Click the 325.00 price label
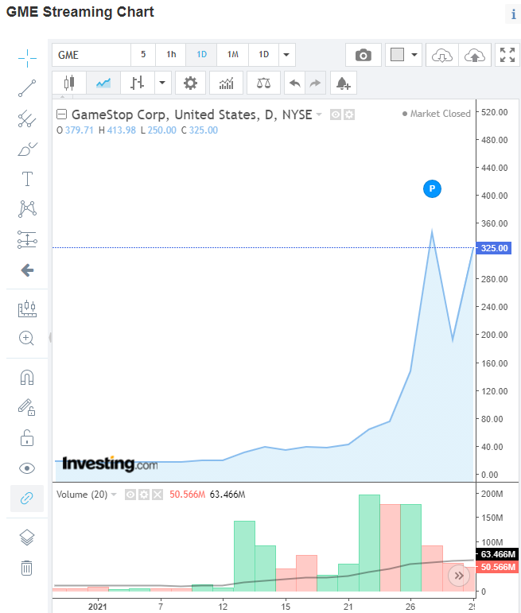Image resolution: width=521 pixels, height=613 pixels. (494, 248)
